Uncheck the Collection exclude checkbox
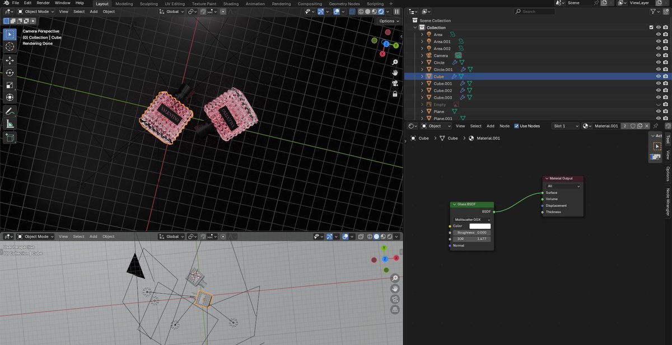 point(651,27)
